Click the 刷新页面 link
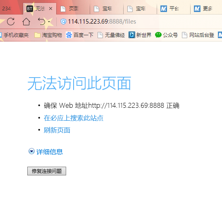Screen dimensions: 222x221 (x=57, y=130)
